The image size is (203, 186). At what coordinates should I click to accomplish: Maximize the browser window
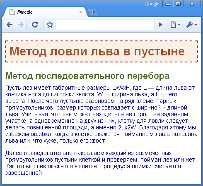[x=178, y=4]
